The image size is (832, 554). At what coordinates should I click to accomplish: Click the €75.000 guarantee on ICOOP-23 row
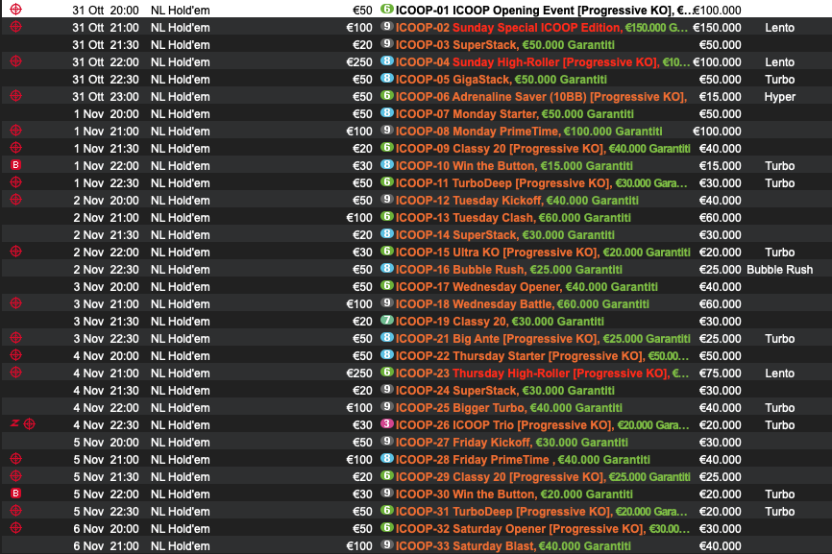click(720, 373)
